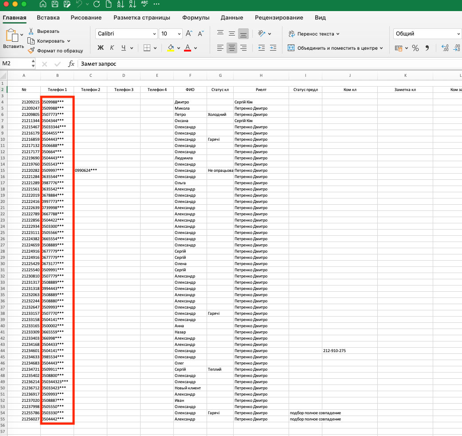Switch to the Формулы tab
Image resolution: width=462 pixels, height=436 pixels.
pyautogui.click(x=196, y=18)
